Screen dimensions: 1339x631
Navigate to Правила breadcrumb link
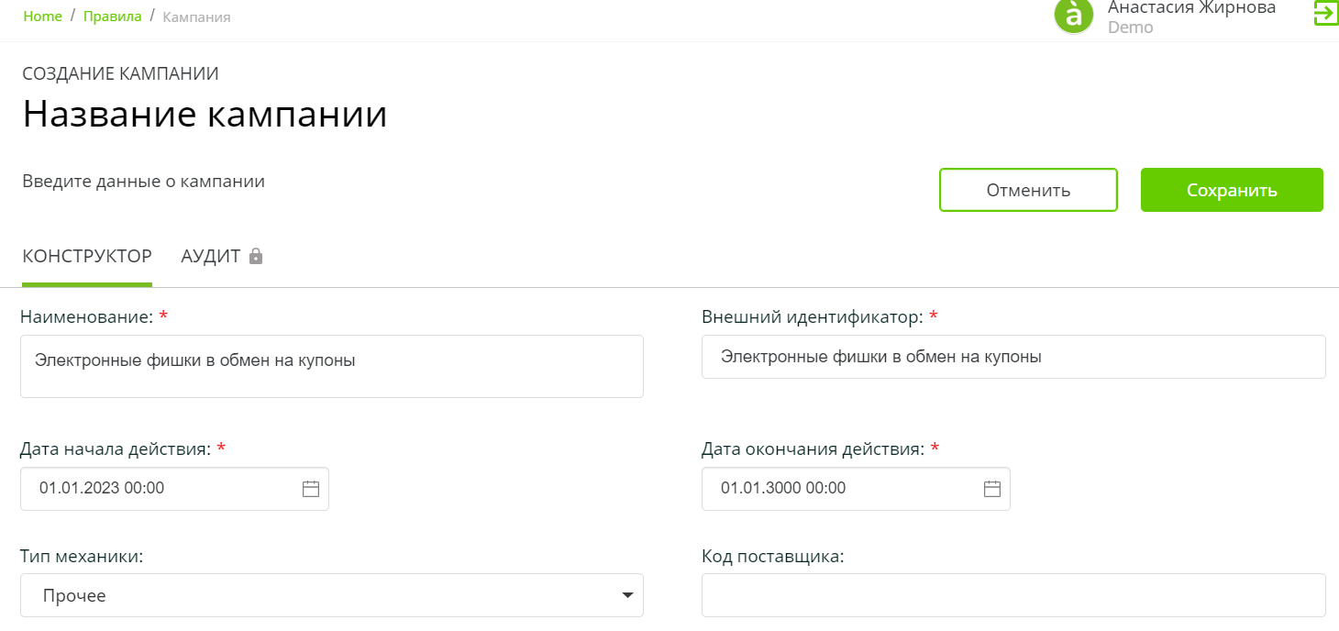click(x=112, y=17)
